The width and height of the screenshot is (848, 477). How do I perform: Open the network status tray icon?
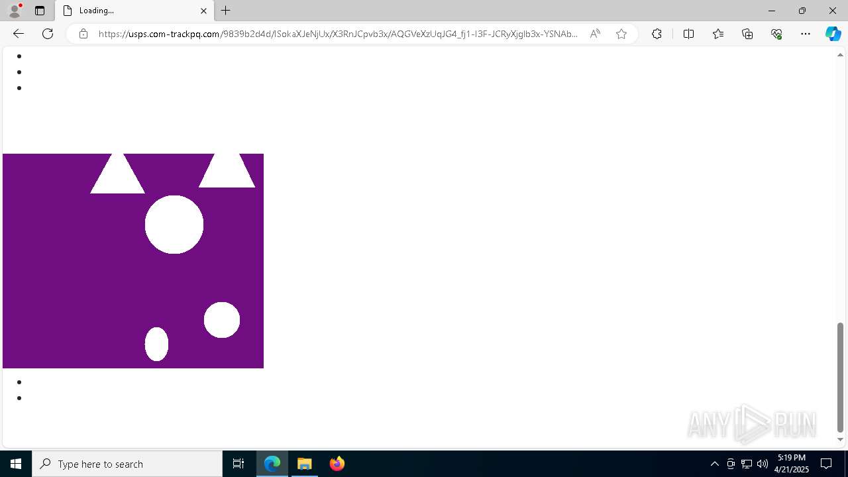point(747,464)
